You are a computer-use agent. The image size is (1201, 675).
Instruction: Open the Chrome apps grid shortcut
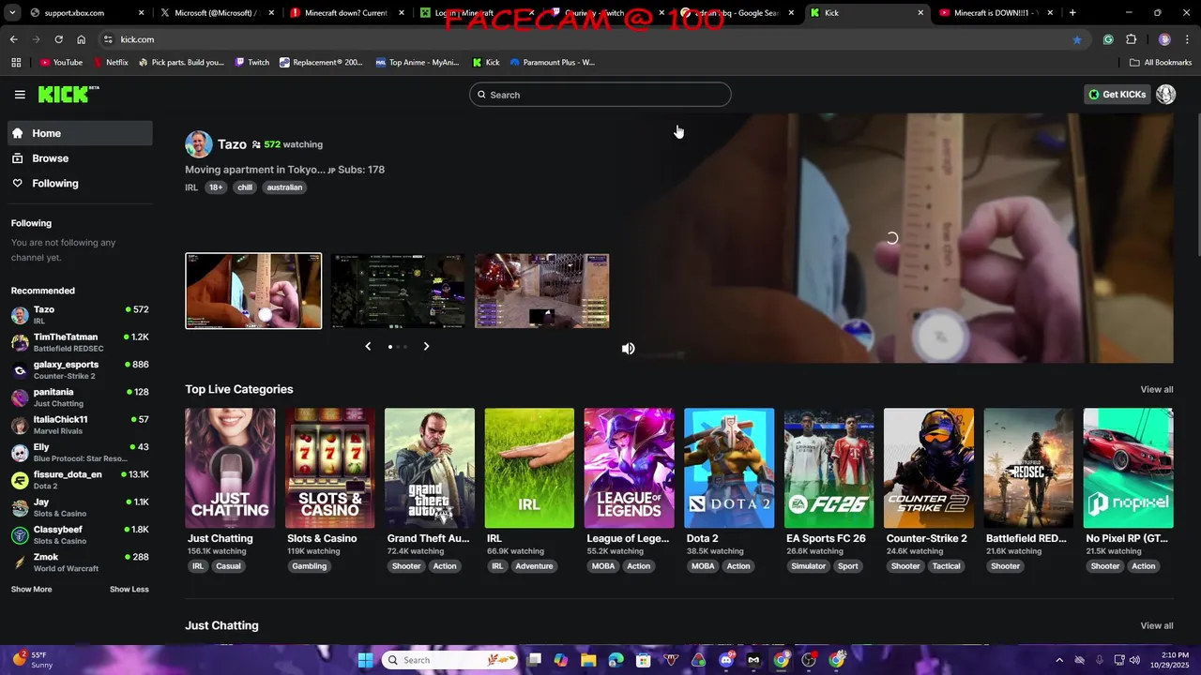point(16,62)
